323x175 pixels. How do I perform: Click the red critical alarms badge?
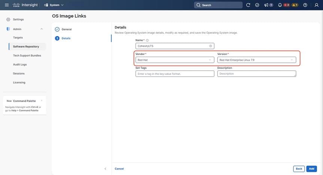pos(287,5)
